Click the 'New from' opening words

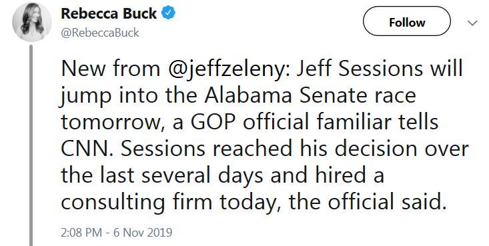click(111, 69)
